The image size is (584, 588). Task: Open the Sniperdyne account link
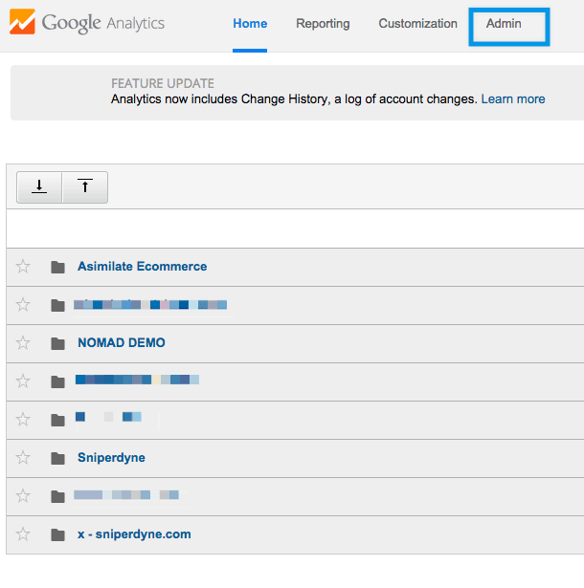111,458
